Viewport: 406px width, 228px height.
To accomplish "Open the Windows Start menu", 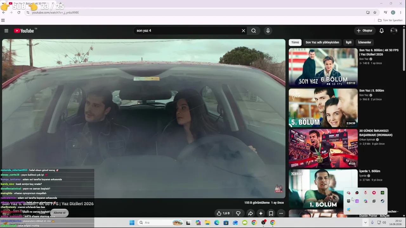I will (x=132, y=223).
